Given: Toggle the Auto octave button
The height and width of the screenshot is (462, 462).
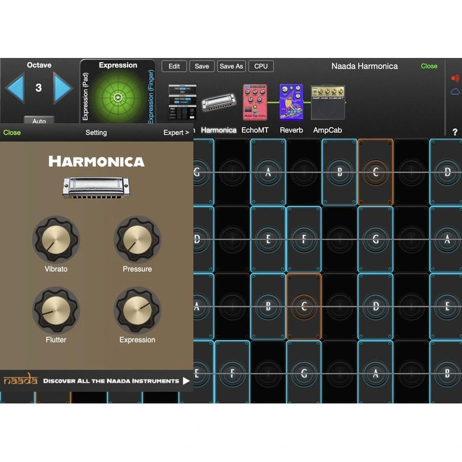Looking at the screenshot, I should tap(39, 121).
